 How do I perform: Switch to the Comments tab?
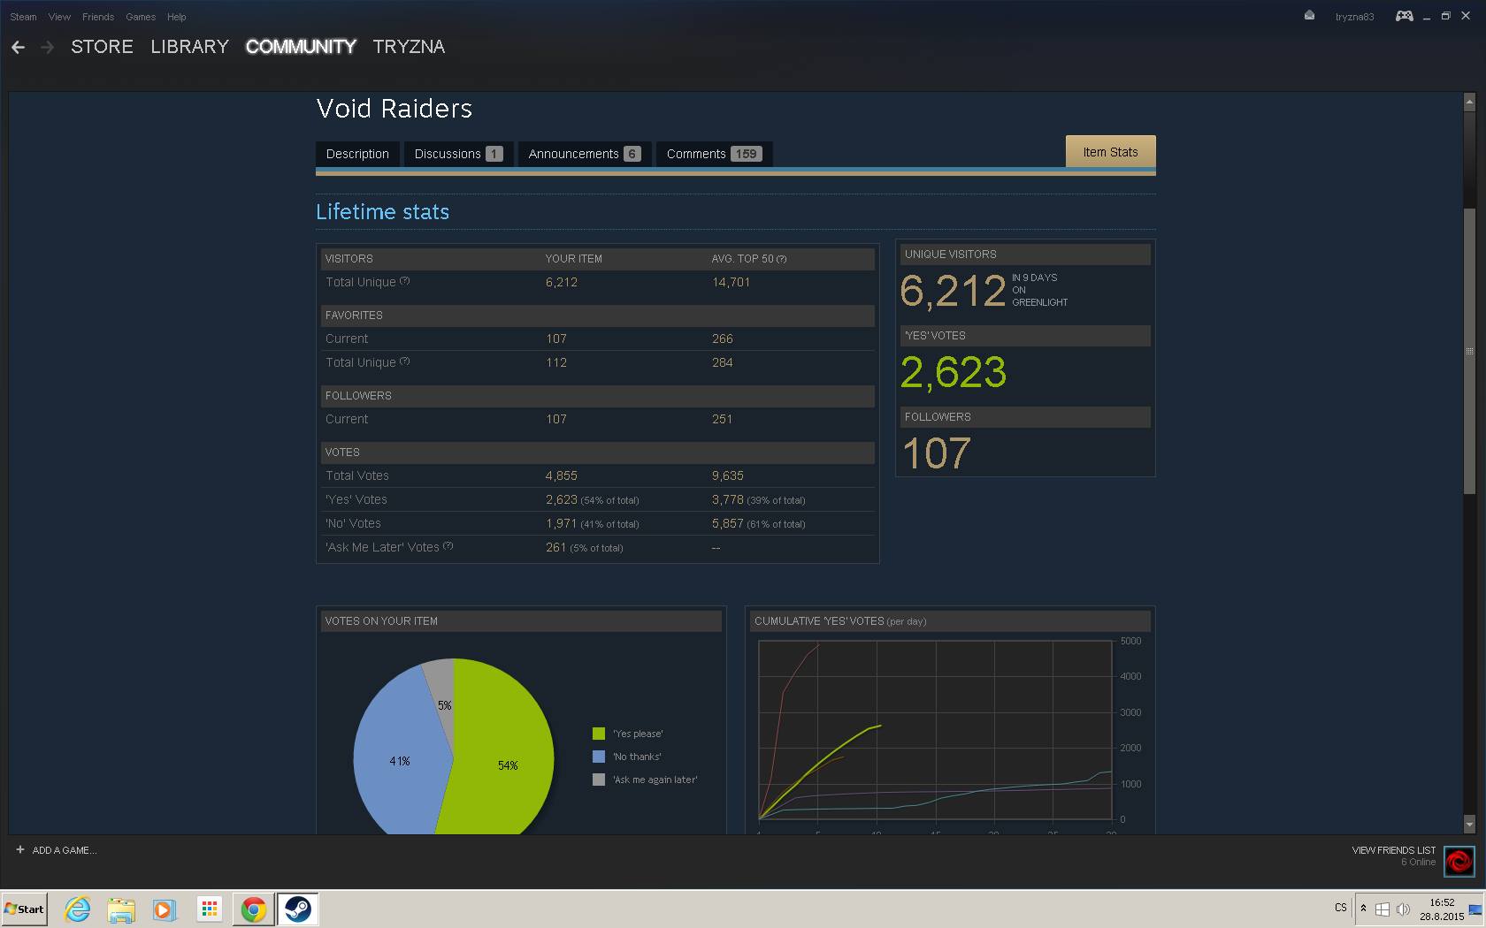point(713,154)
